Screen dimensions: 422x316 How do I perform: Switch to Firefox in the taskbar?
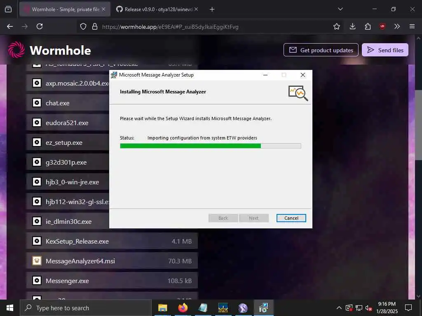coord(183,308)
